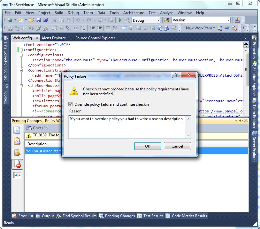Open the Check-in Notes channel icon
260x229 pixels.
pyautogui.click(x=17, y=153)
